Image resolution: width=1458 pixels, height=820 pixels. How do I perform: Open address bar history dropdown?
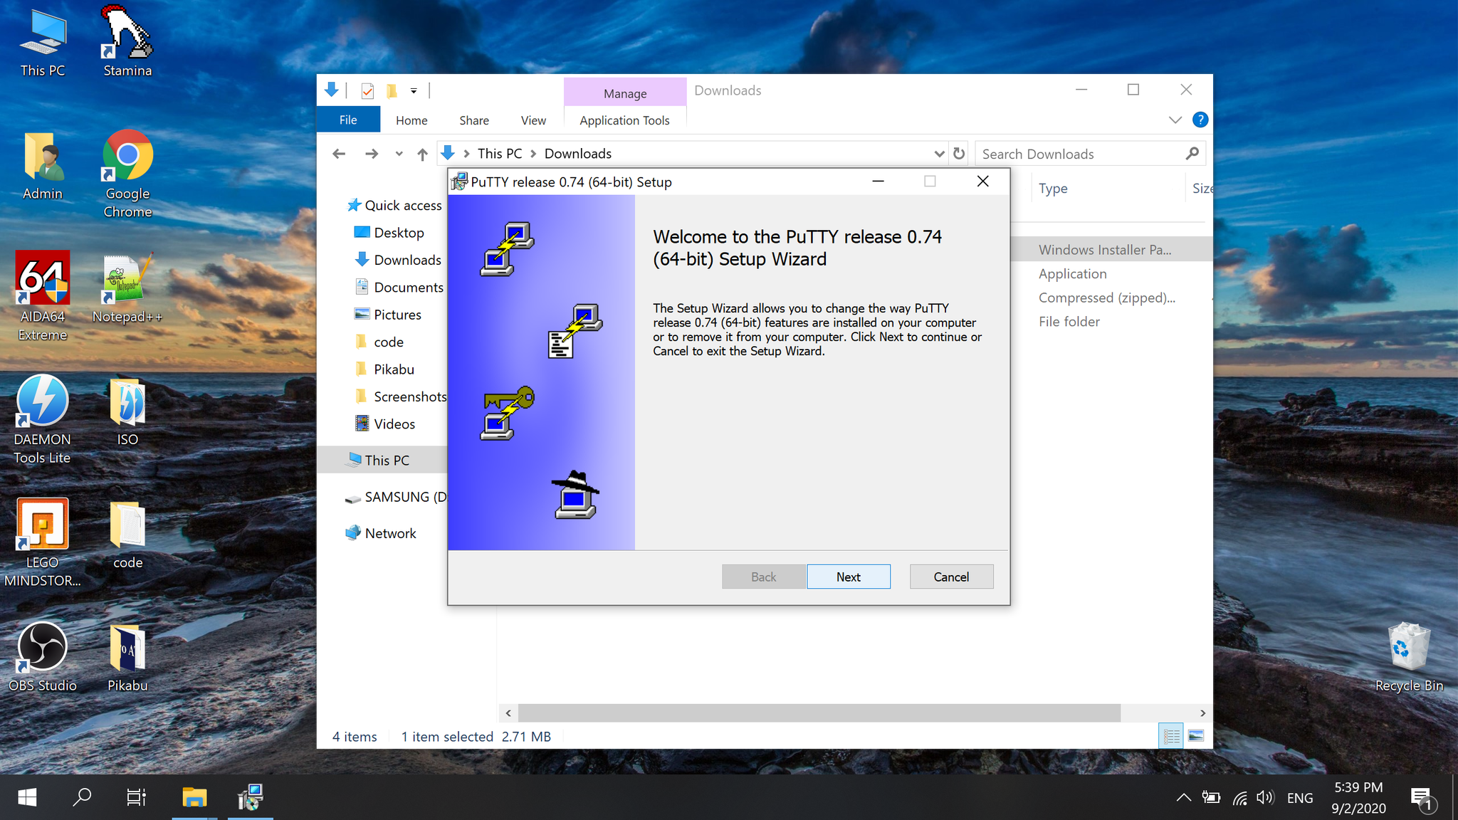click(x=939, y=154)
